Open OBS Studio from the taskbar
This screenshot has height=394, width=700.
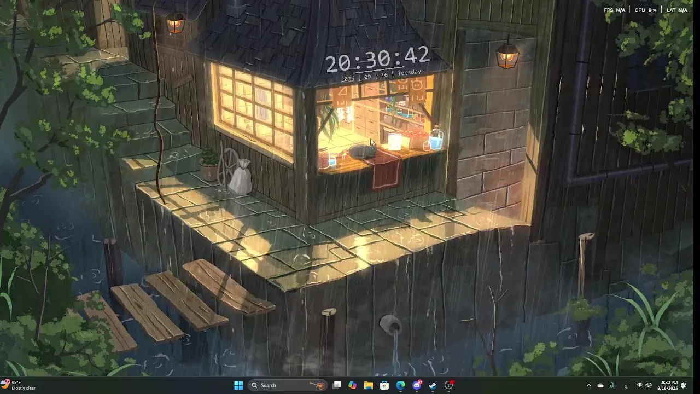click(449, 385)
